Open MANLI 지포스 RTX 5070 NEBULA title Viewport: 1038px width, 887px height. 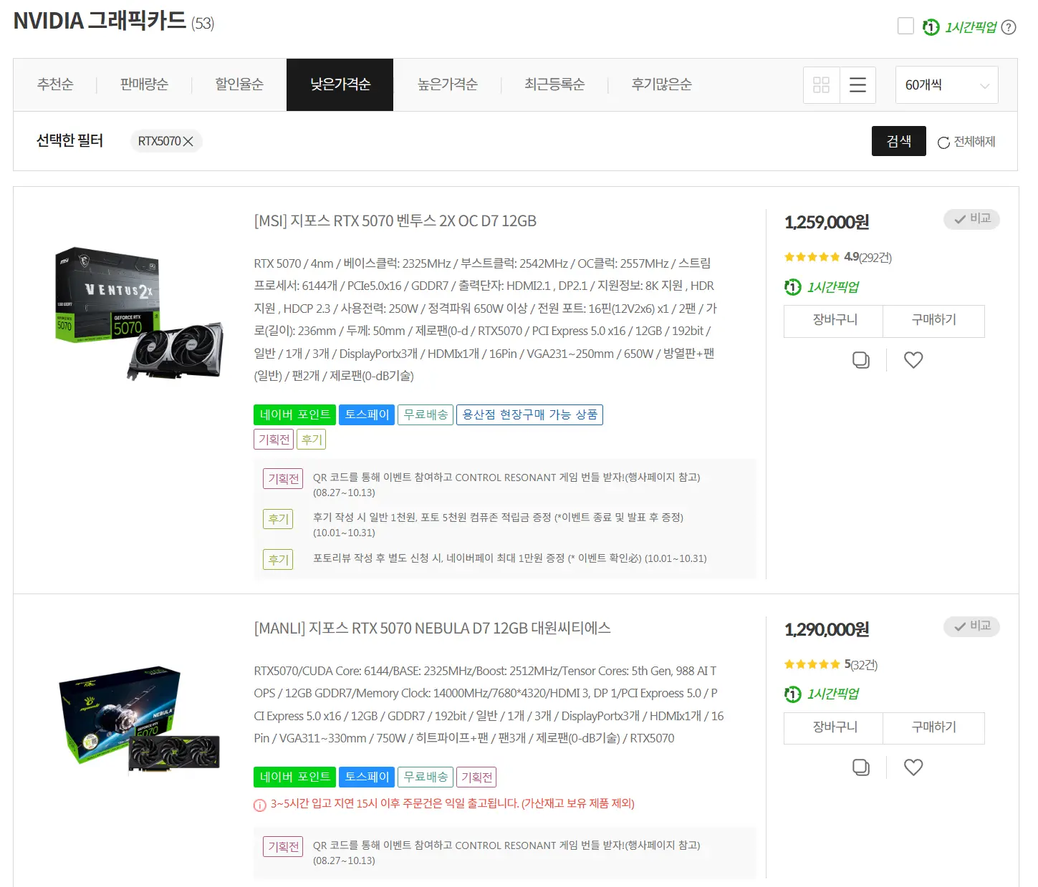tap(432, 629)
